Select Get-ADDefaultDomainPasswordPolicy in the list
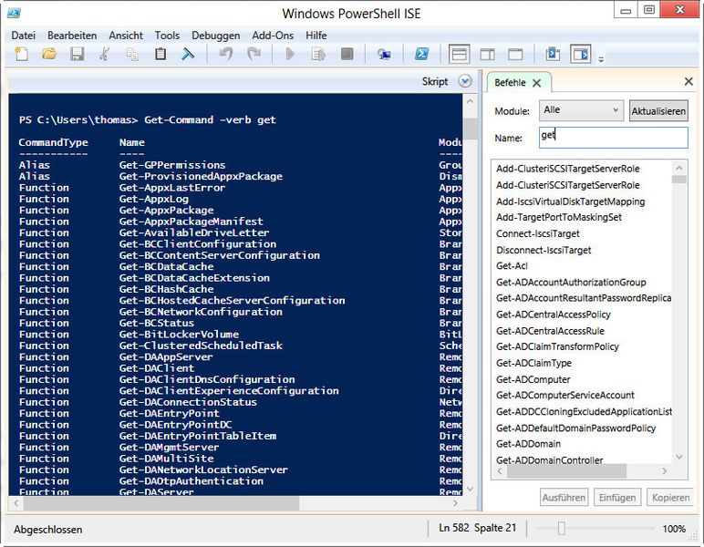Screen dimensions: 704x547 click(575, 428)
